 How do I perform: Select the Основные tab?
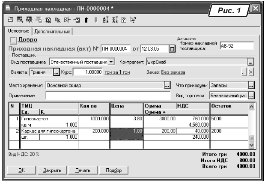pyautogui.click(x=19, y=31)
